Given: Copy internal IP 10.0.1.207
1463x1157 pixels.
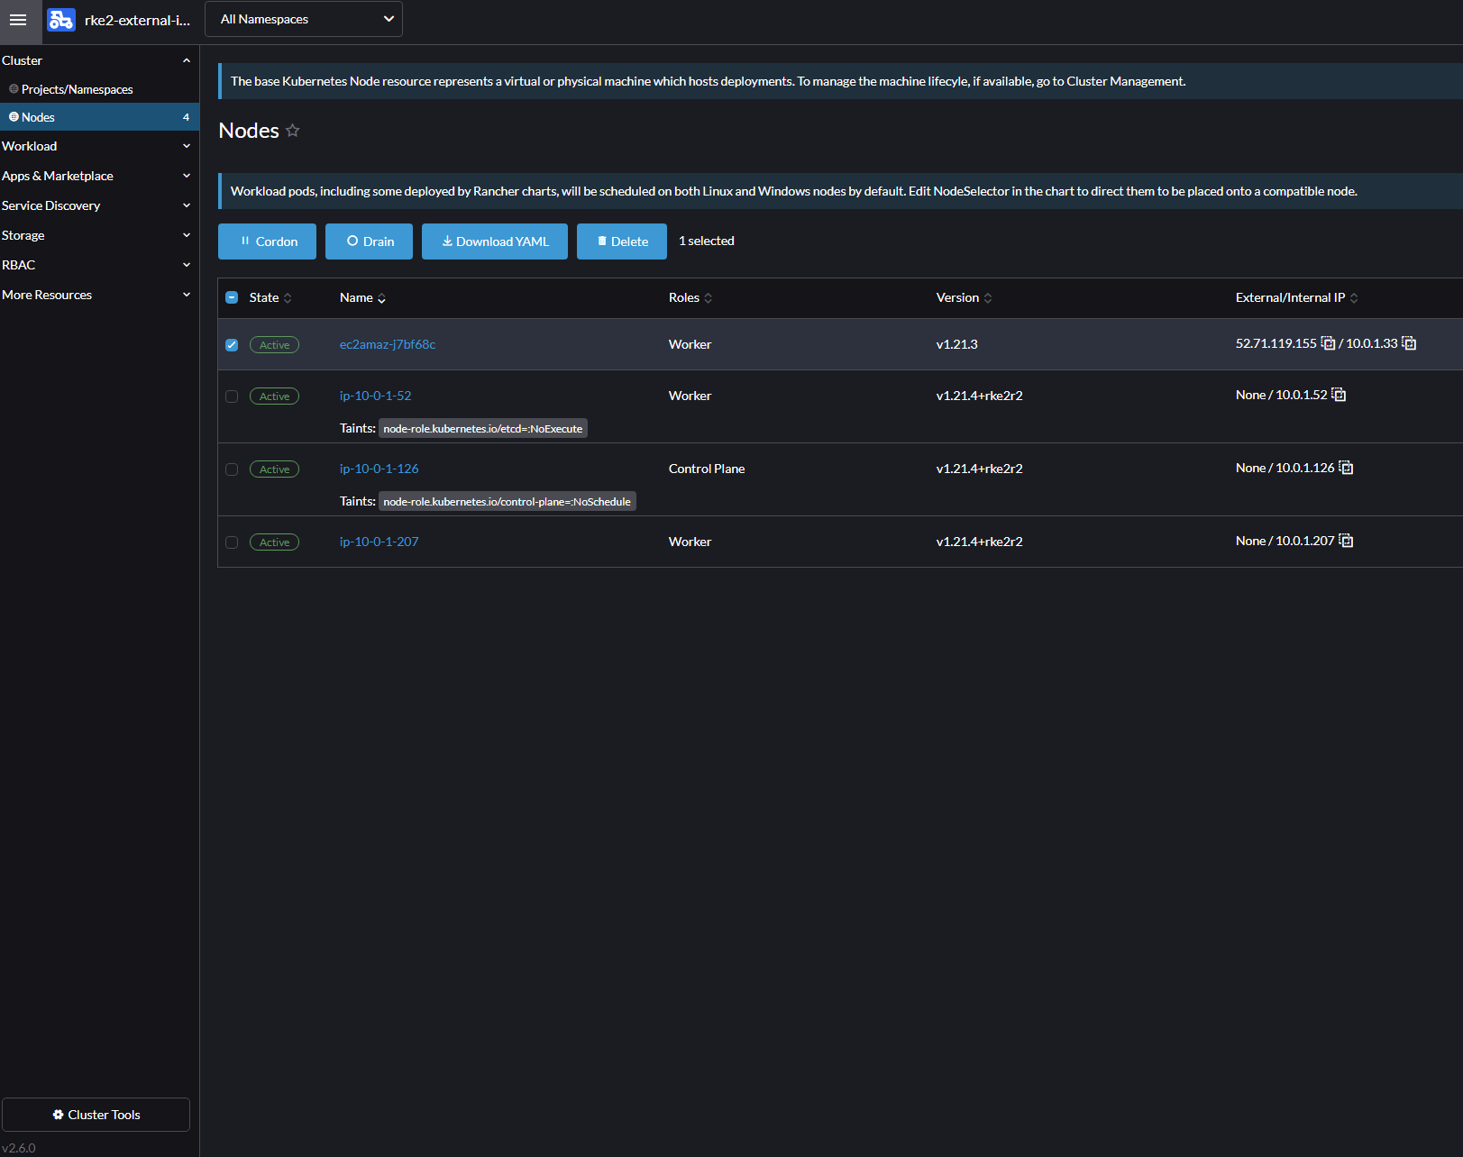Looking at the screenshot, I should tap(1346, 540).
